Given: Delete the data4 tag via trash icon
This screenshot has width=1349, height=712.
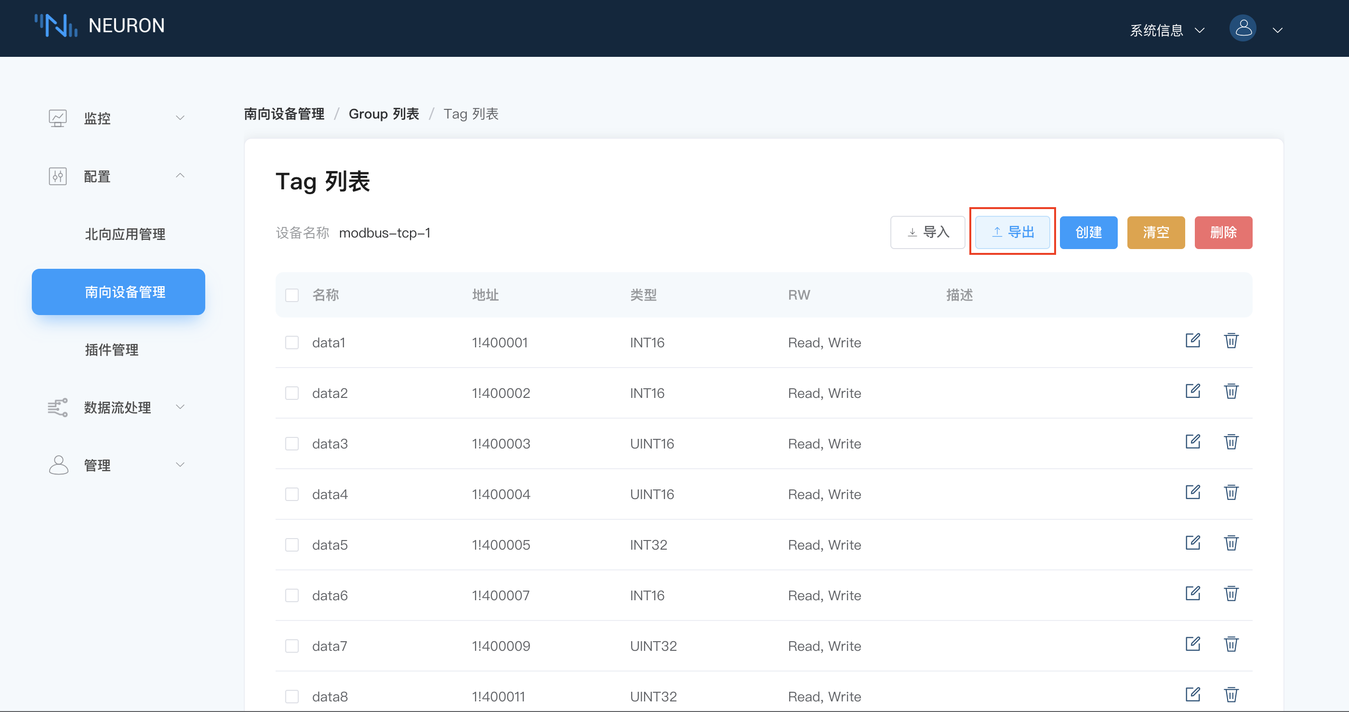Looking at the screenshot, I should (x=1231, y=493).
